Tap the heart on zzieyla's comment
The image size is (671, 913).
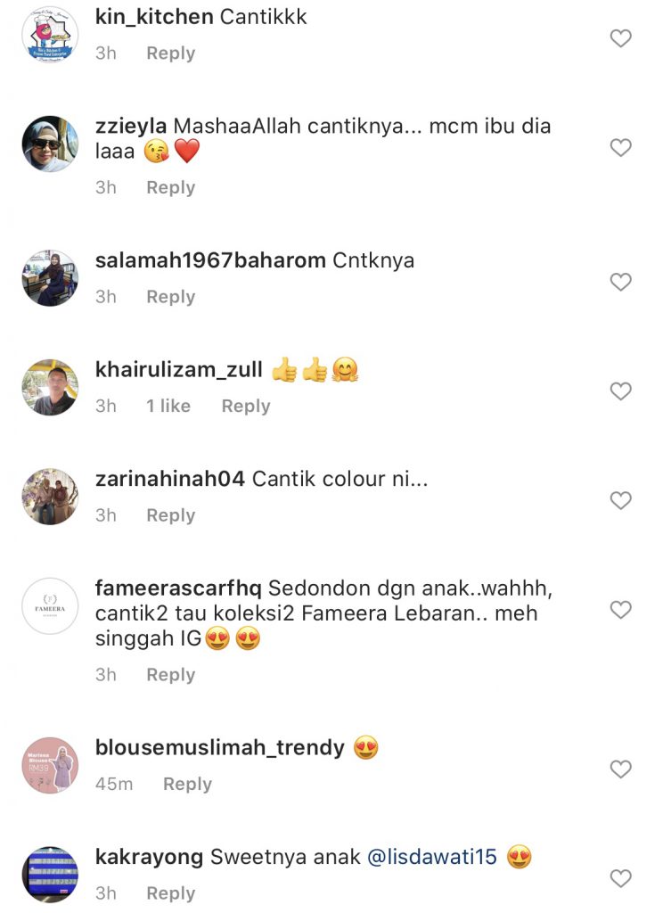pyautogui.click(x=620, y=147)
